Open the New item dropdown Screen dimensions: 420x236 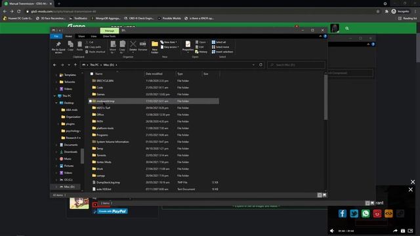tap(169, 42)
